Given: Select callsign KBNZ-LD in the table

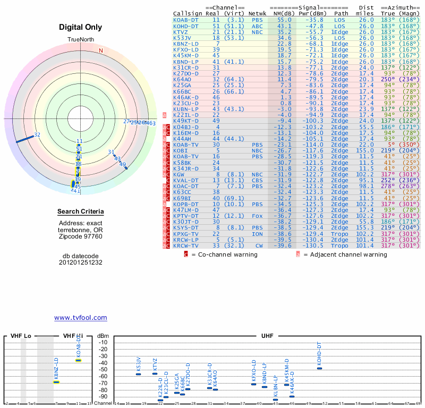Looking at the screenshot, I should 186,44.
